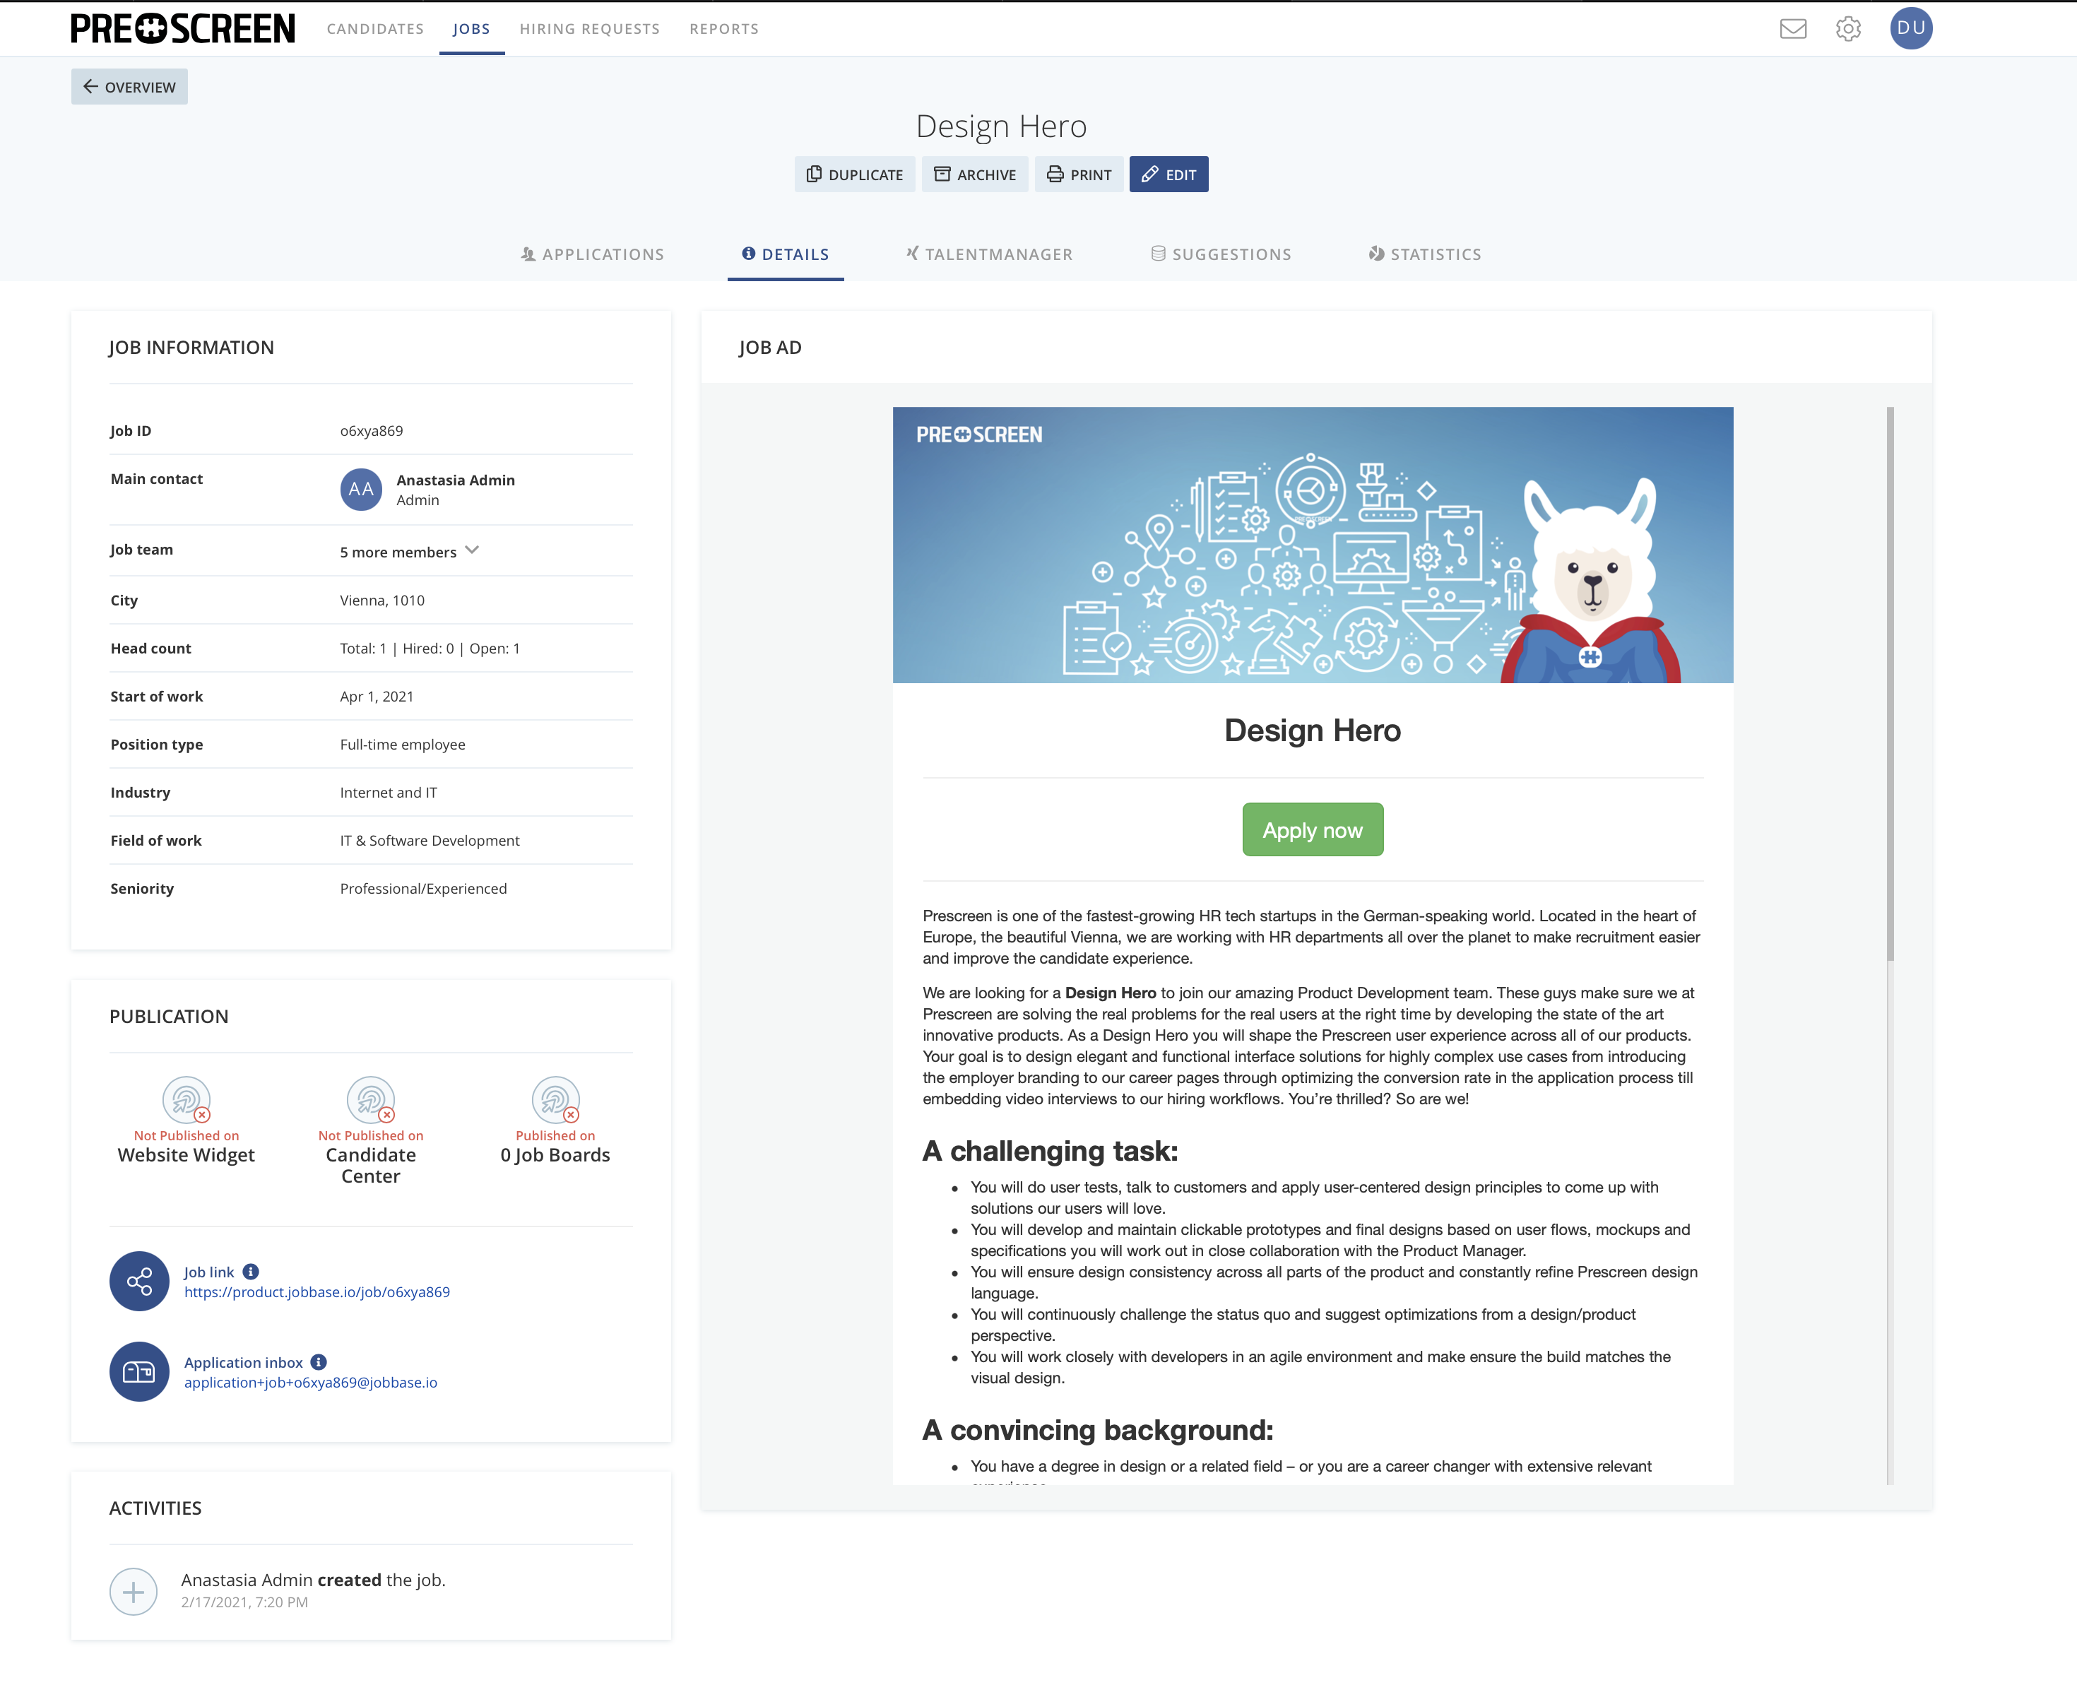Click the Prescreen logo in header
2077x1697 pixels.
click(182, 28)
